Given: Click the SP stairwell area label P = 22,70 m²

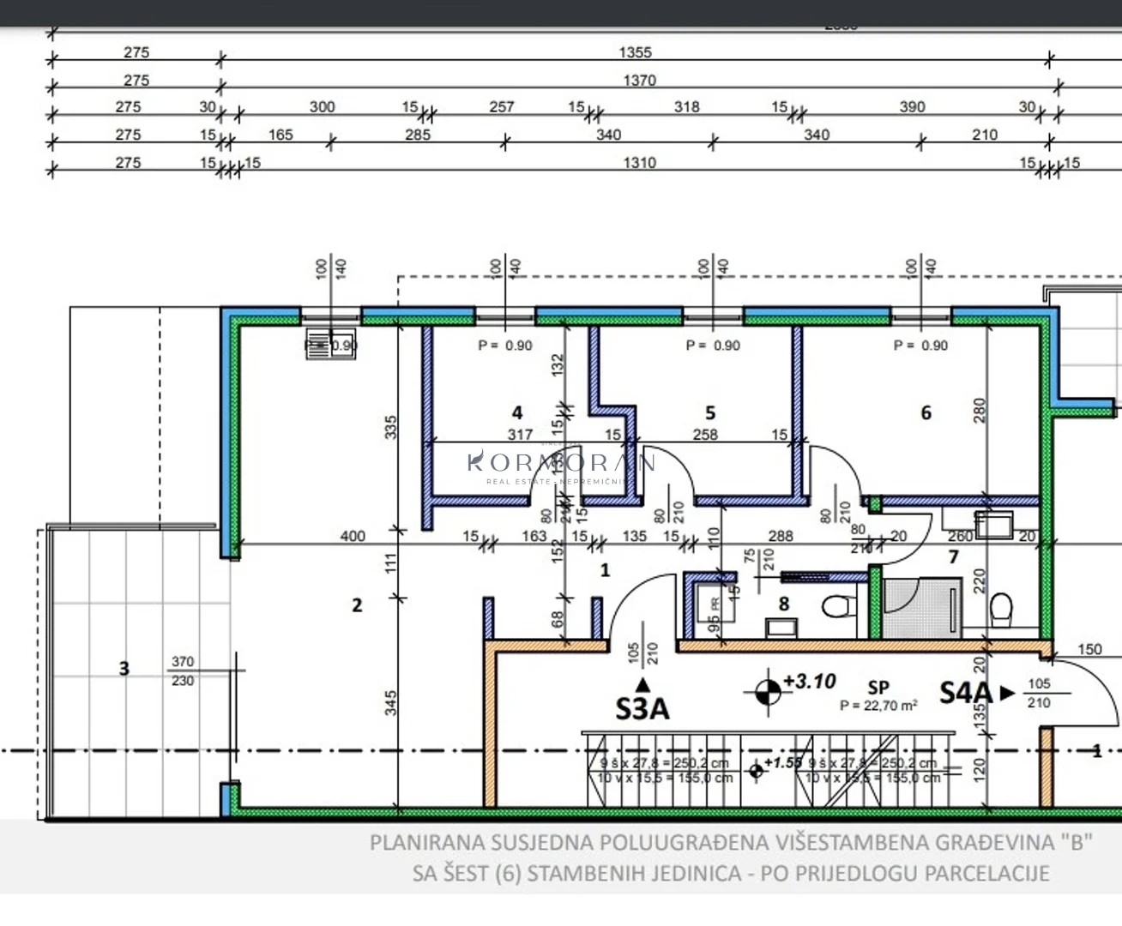Looking at the screenshot, I should (878, 705).
